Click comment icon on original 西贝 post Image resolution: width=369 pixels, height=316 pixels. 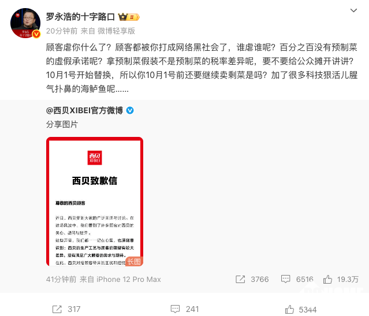(x=285, y=279)
